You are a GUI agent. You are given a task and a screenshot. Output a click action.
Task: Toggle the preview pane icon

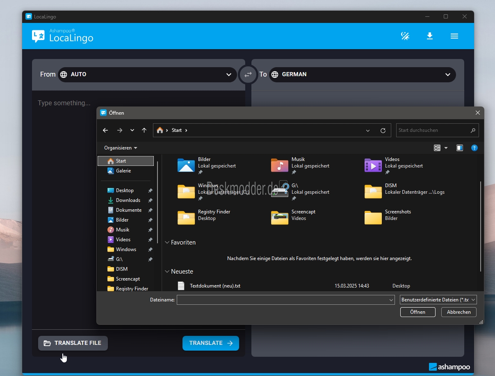click(460, 148)
